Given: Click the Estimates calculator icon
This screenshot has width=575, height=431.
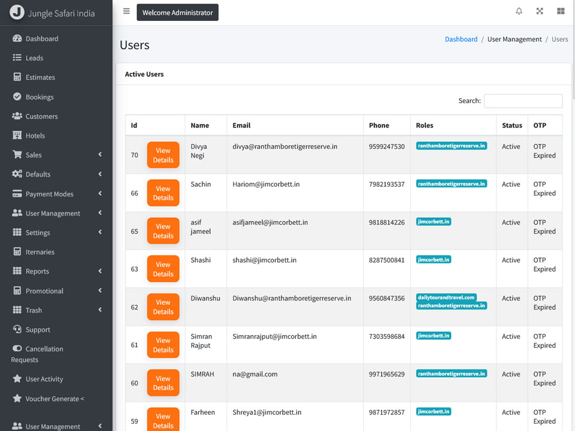Looking at the screenshot, I should pyautogui.click(x=17, y=77).
